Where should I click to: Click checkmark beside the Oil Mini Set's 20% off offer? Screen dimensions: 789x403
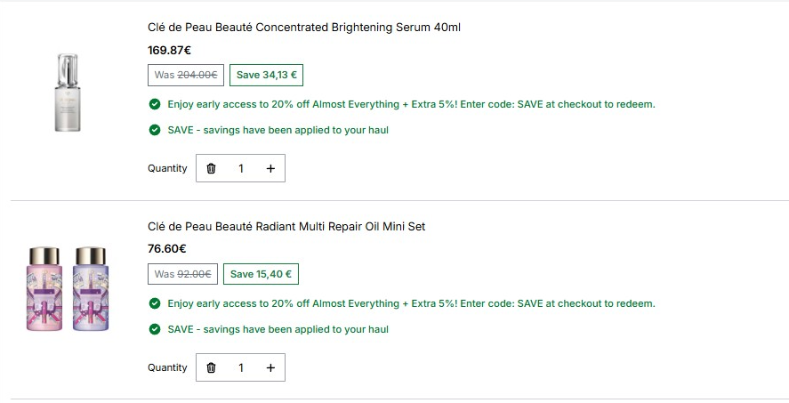(x=155, y=303)
